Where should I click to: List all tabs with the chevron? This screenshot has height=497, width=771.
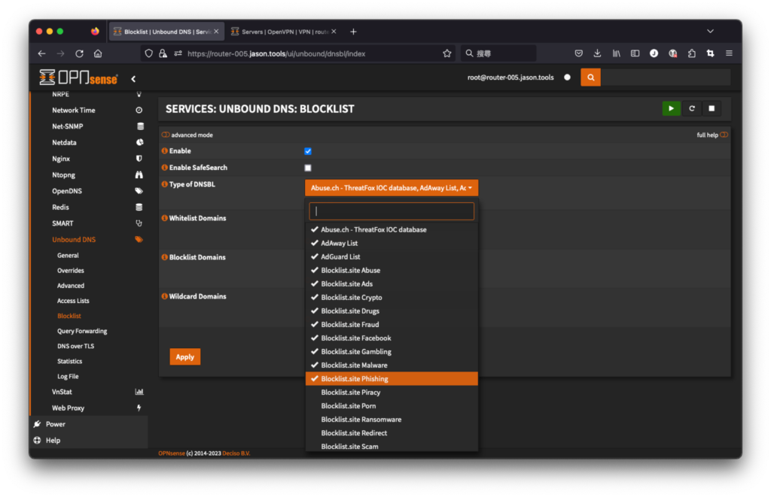710,31
